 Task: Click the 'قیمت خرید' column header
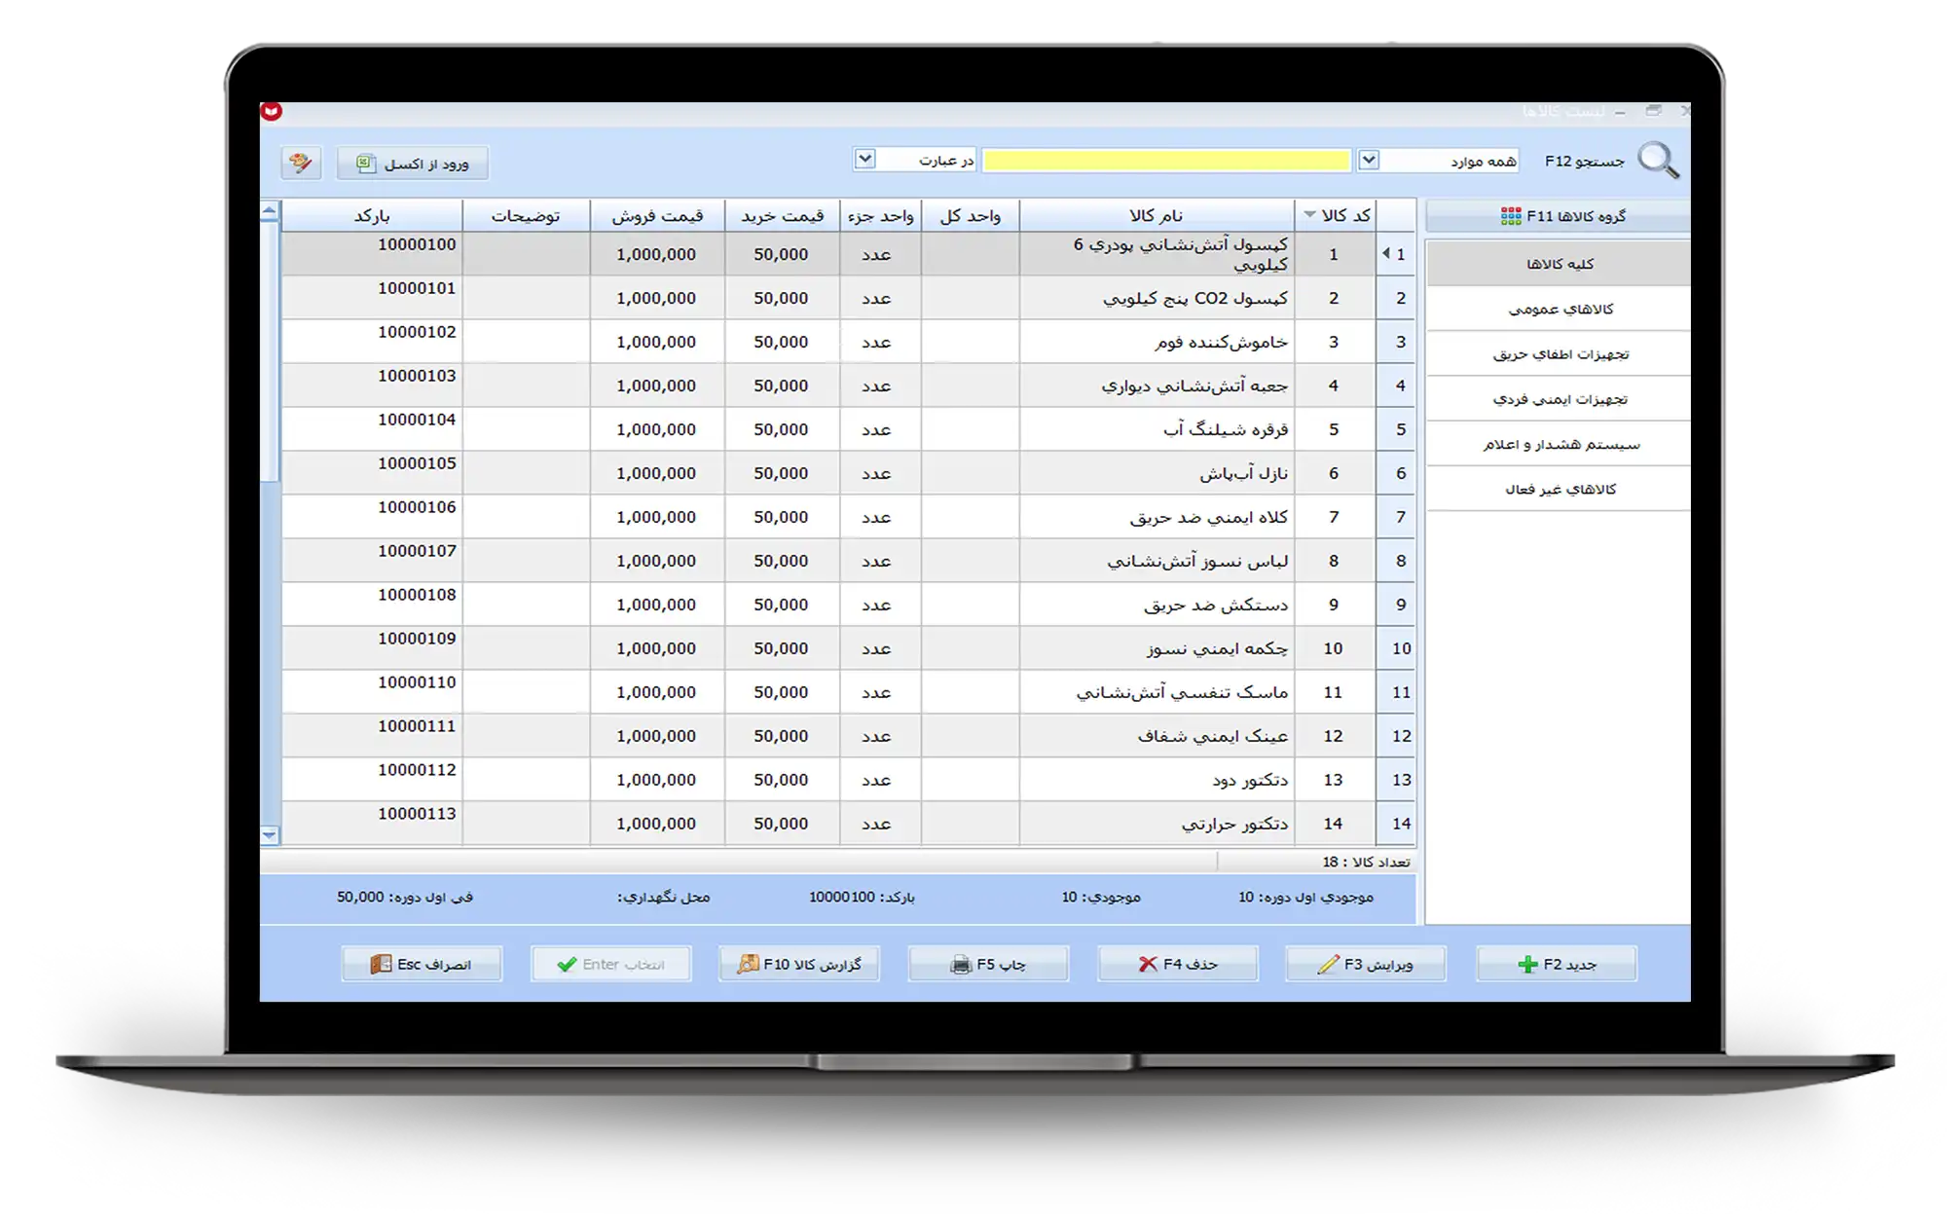[x=782, y=215]
